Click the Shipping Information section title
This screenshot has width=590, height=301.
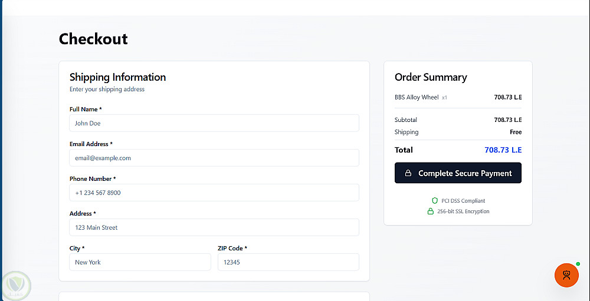pos(117,77)
